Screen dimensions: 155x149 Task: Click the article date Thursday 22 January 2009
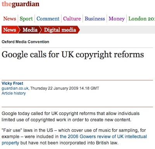[x=54, y=88]
